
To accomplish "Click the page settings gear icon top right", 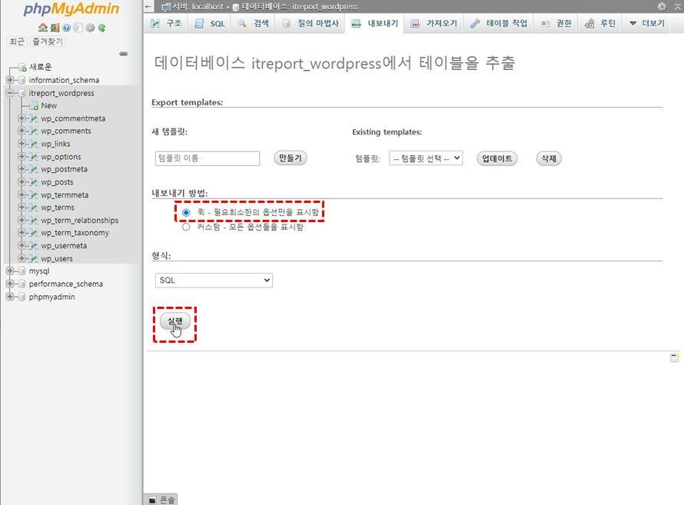I will (662, 7).
